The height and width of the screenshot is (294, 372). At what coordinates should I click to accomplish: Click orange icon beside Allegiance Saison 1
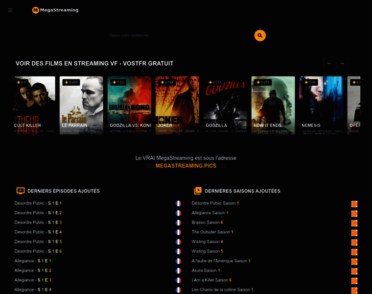[354, 214]
